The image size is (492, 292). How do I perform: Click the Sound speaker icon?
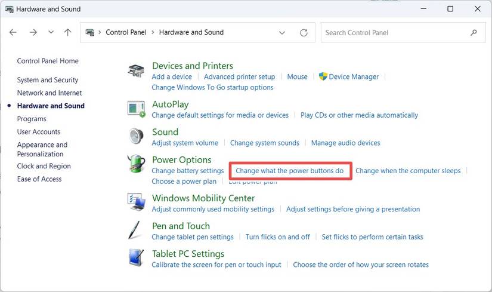point(136,136)
